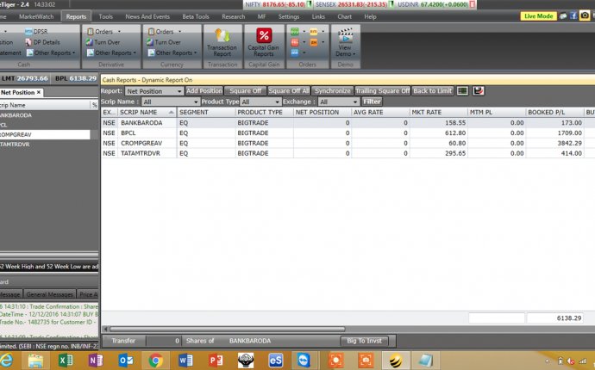
Task: Open the Exchange filter dropdown
Action: point(339,102)
